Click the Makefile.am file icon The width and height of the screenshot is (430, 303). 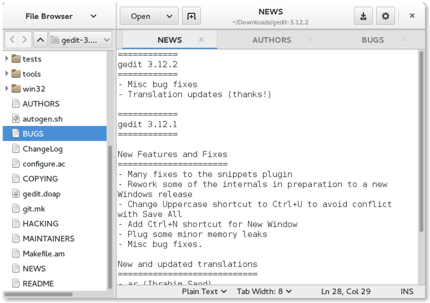coord(16,254)
